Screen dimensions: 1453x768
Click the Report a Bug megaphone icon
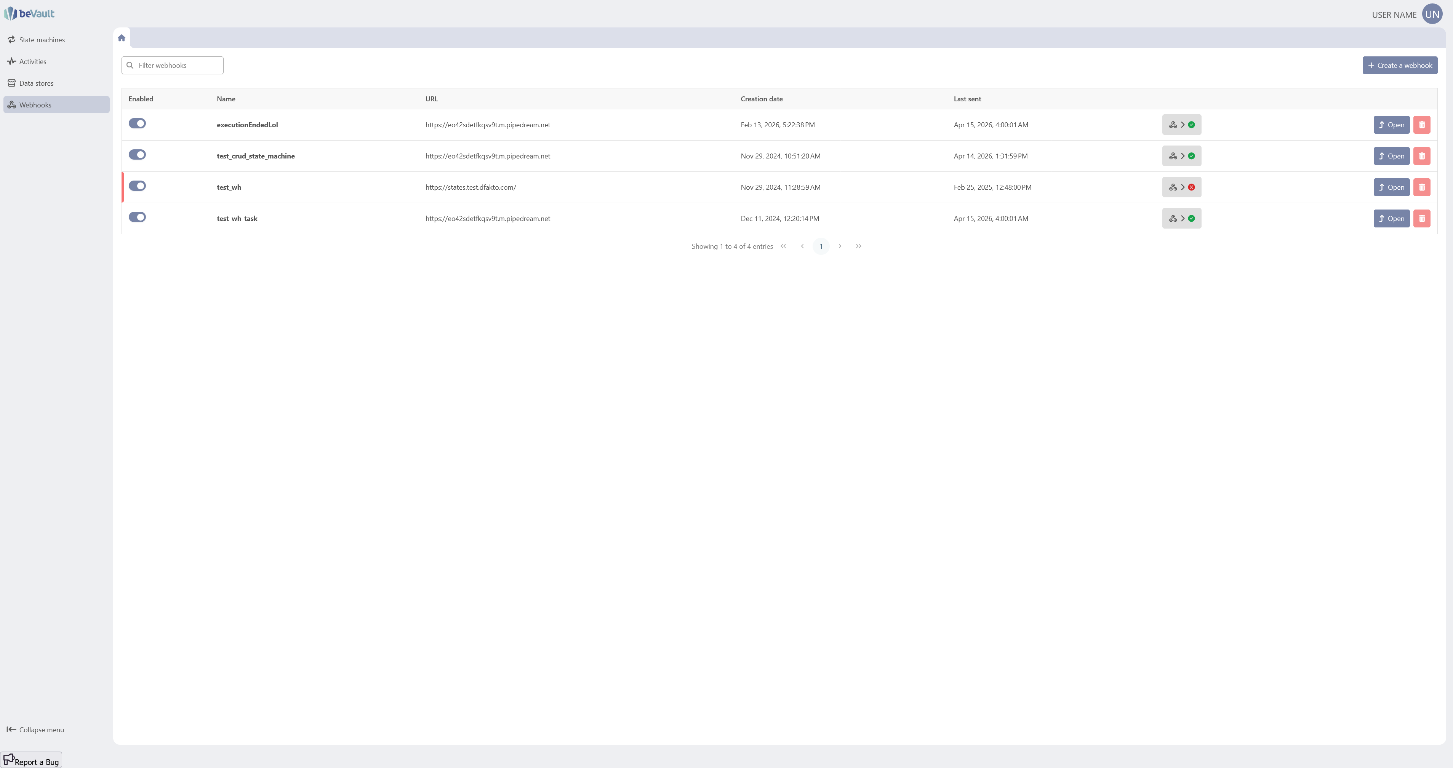click(9, 759)
